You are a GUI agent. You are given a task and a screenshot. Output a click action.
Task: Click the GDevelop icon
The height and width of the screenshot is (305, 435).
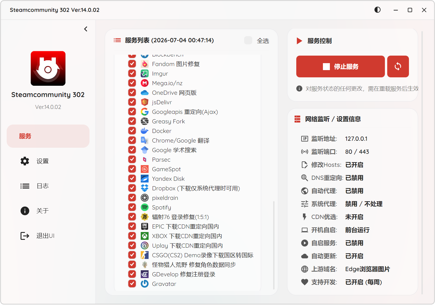tap(145, 274)
